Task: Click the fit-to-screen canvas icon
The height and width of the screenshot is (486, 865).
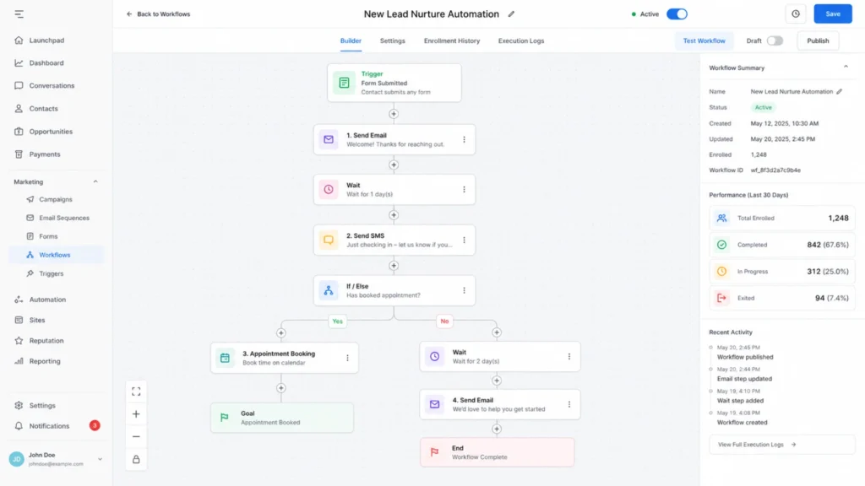Action: [x=136, y=391]
